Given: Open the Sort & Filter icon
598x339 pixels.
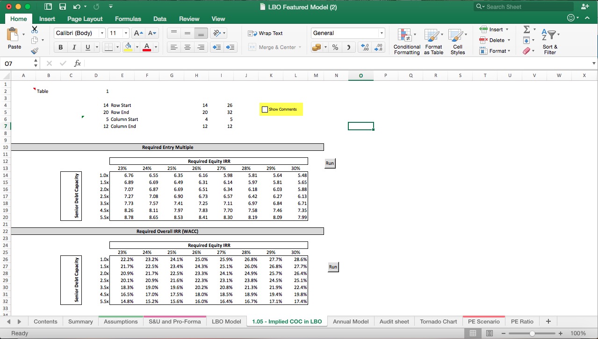Looking at the screenshot, I should (x=550, y=36).
